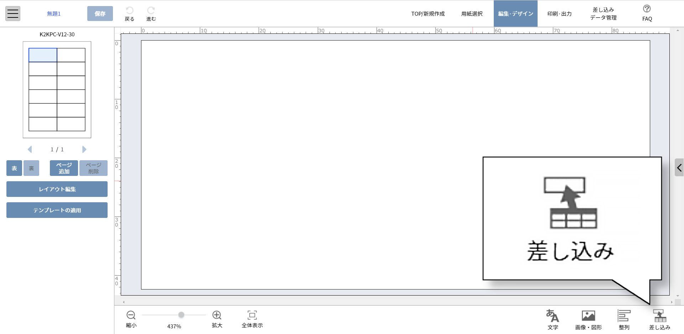Viewport: 684px width, 334px height.
Task: Switch to the 表 front side
Action: [x=14, y=168]
